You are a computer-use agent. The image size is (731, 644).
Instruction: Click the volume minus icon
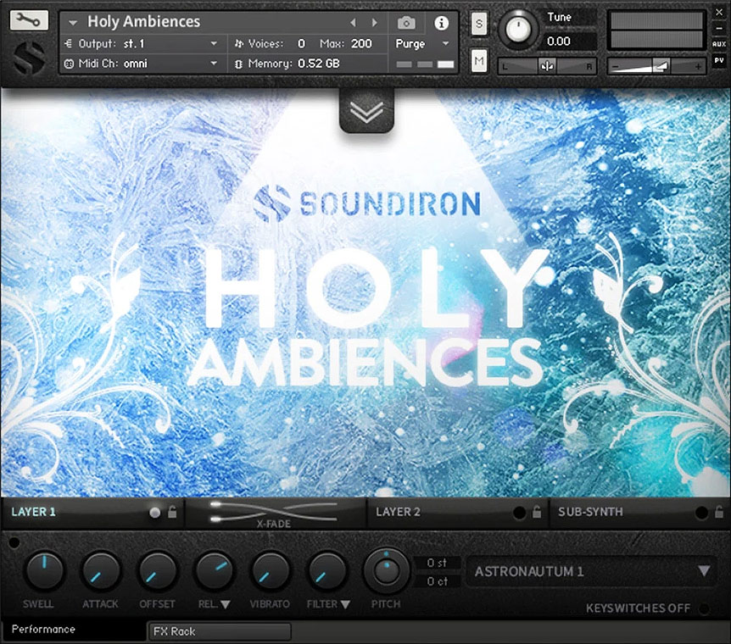[616, 67]
